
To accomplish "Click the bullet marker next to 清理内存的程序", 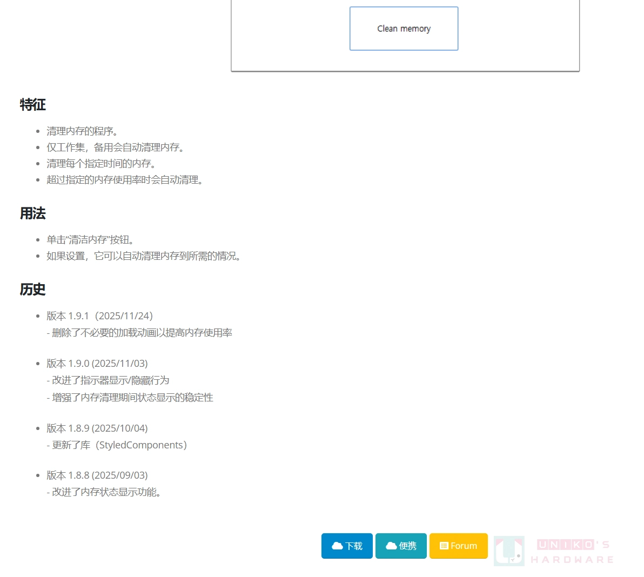I will (x=38, y=130).
